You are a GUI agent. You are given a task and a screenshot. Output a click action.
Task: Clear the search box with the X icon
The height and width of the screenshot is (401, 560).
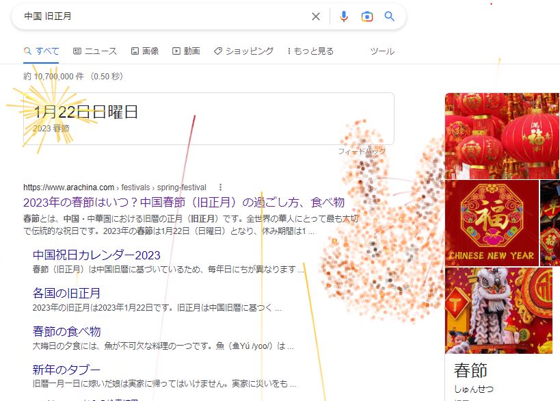(316, 16)
